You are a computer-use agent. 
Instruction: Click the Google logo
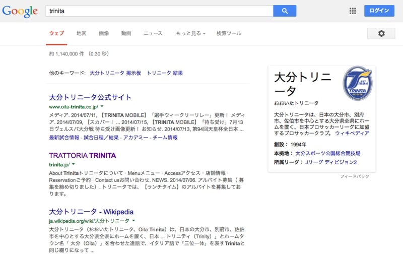click(x=20, y=11)
